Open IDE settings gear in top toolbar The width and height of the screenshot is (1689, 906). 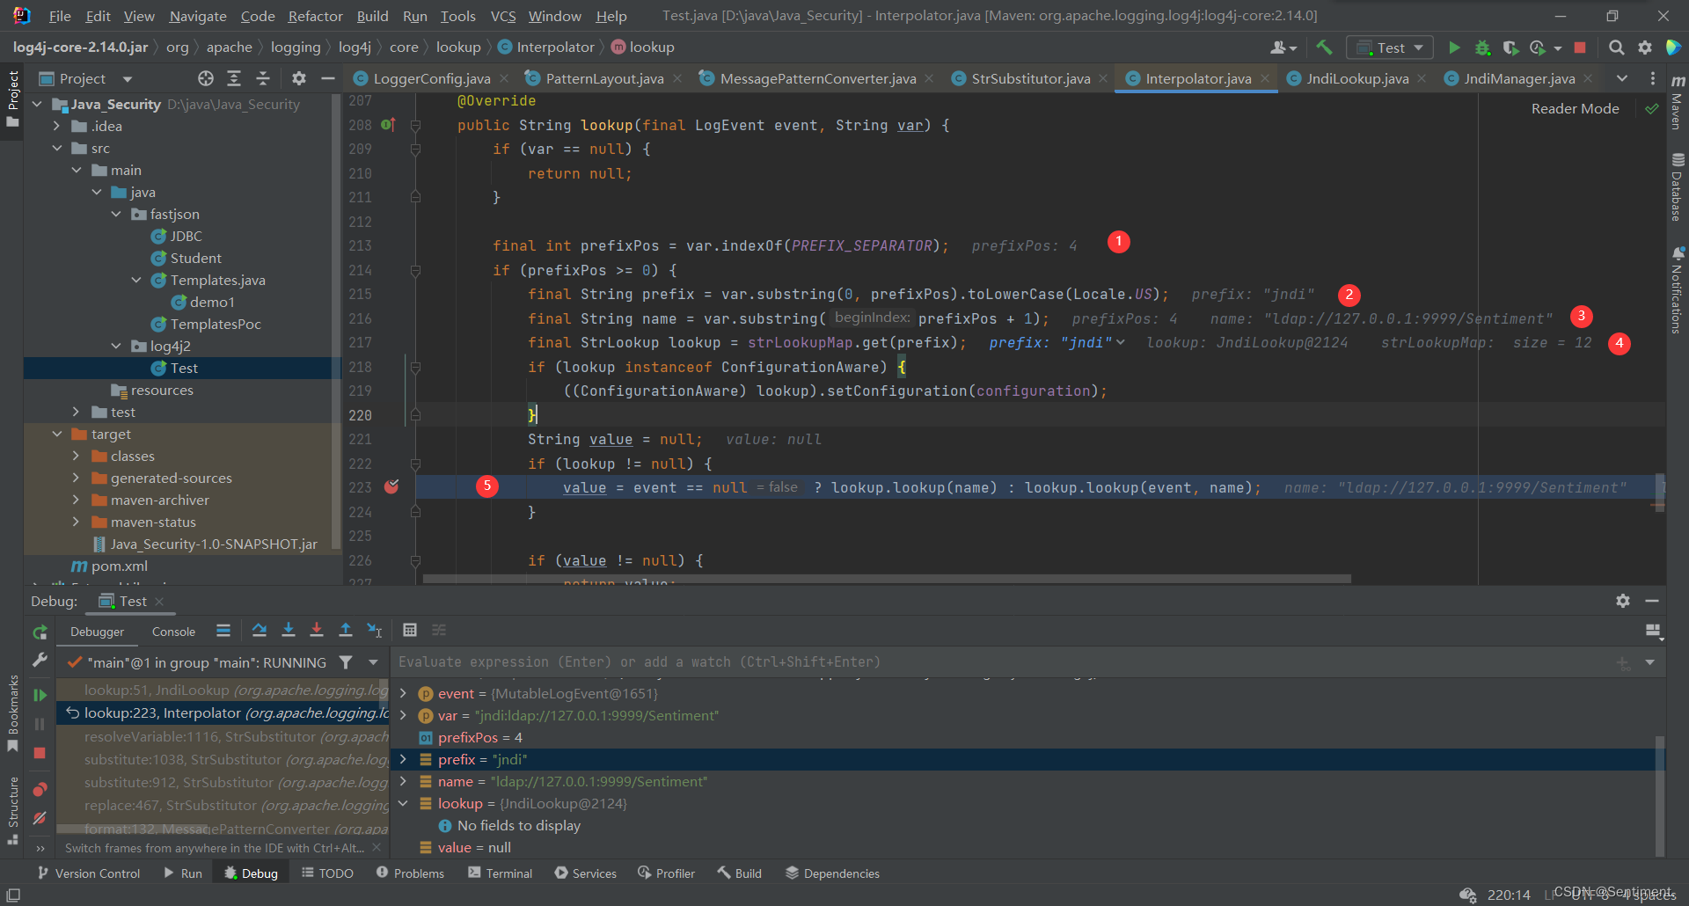click(1645, 47)
